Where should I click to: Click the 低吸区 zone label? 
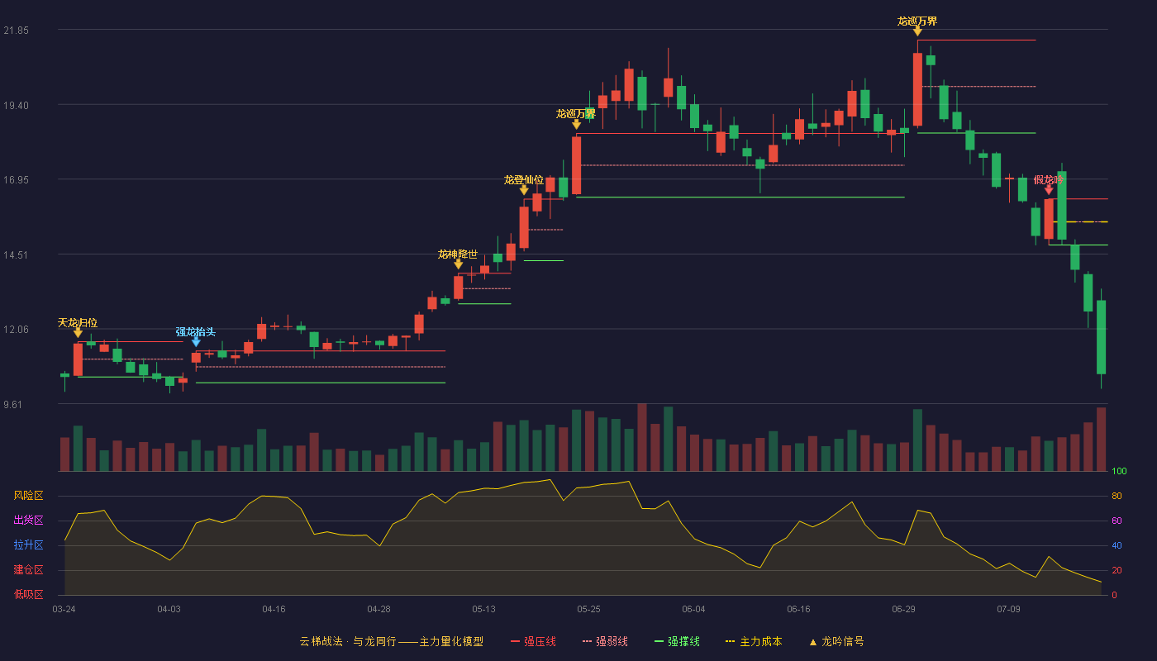tap(28, 594)
